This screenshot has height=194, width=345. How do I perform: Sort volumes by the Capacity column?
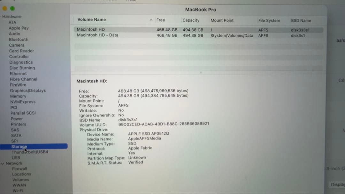(x=191, y=20)
